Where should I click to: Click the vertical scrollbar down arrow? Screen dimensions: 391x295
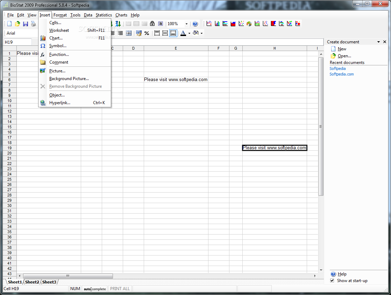tap(321, 270)
